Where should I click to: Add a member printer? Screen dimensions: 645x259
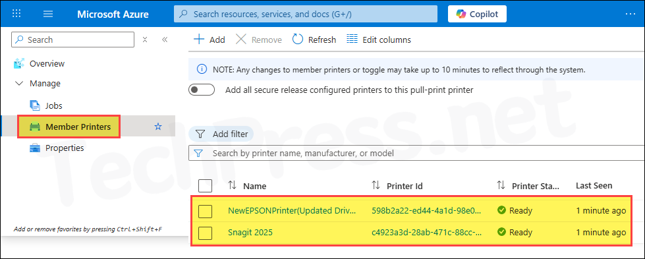tap(210, 40)
